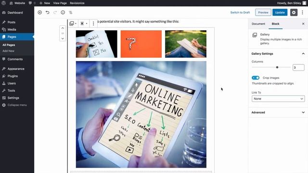Select the checklist gallery thumbnail
Screen dimensions: 308x173
coord(96,44)
